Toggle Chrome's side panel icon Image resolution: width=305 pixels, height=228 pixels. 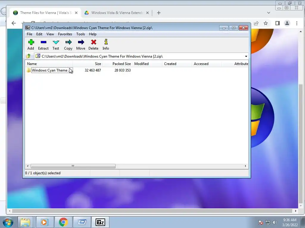278,23
